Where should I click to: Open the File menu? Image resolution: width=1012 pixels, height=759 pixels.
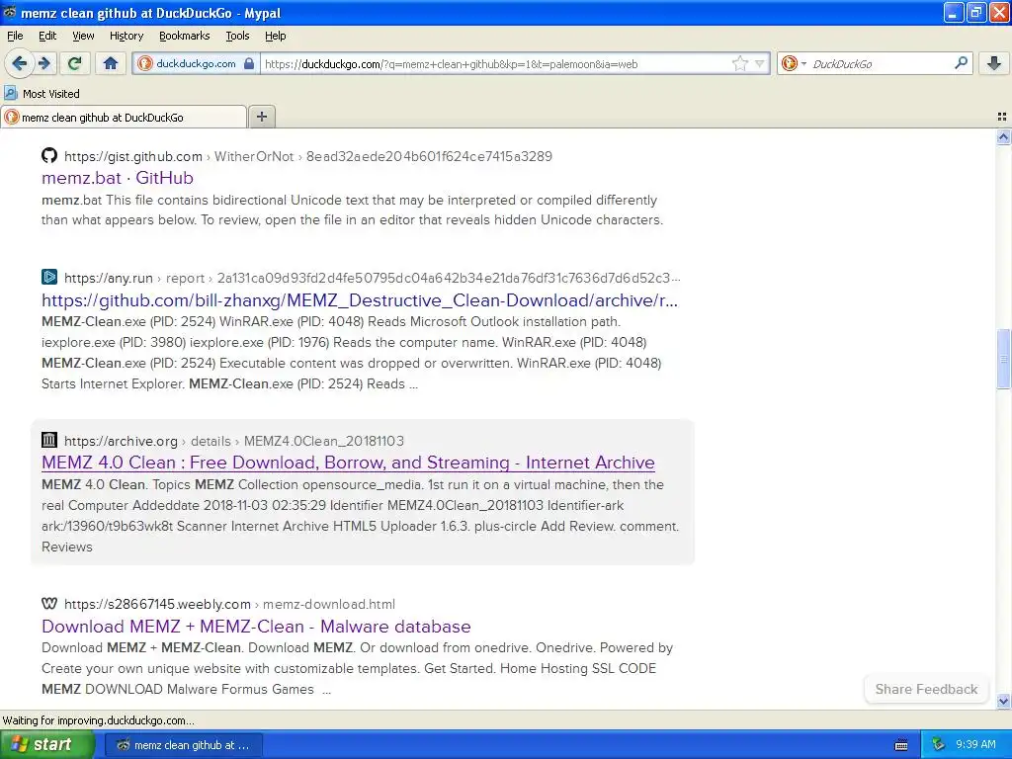[15, 36]
